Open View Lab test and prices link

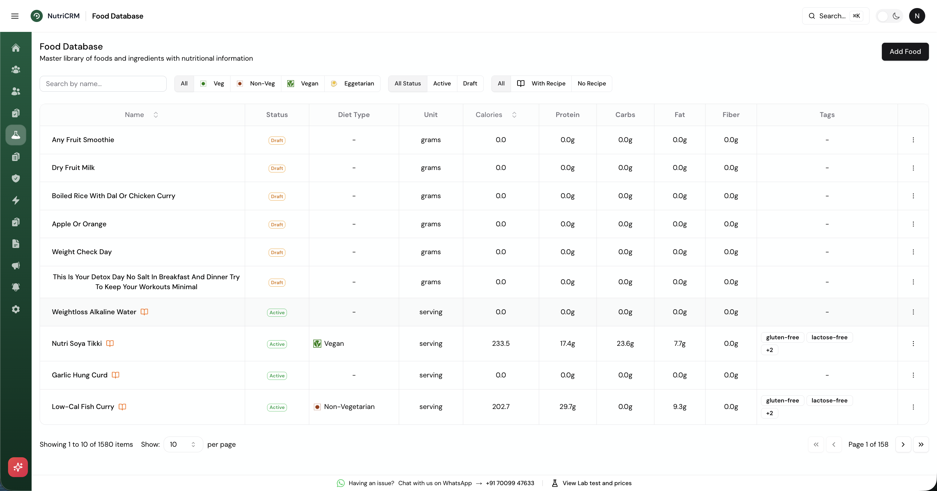pyautogui.click(x=592, y=483)
